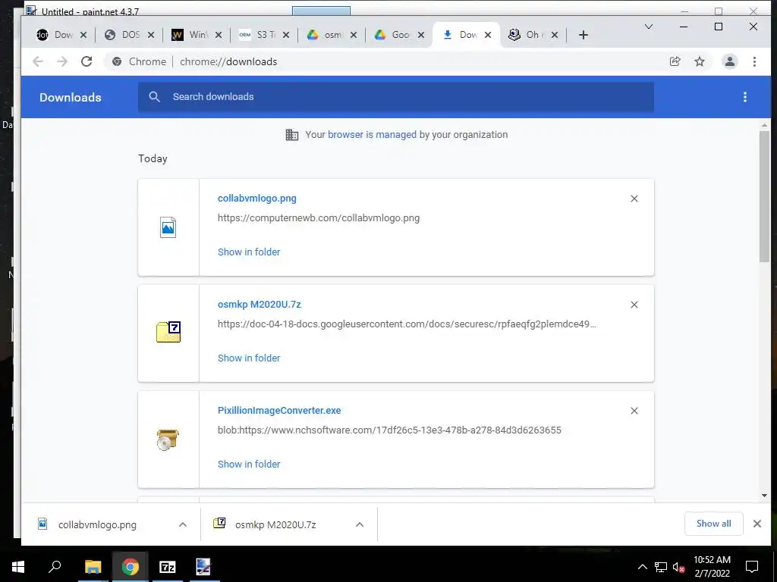Click the scrollbar down arrow
The height and width of the screenshot is (582, 777).
(x=764, y=496)
